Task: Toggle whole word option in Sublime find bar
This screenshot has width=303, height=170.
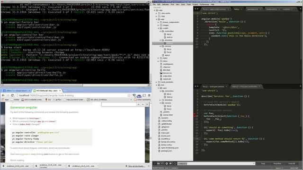Action: tap(162, 163)
